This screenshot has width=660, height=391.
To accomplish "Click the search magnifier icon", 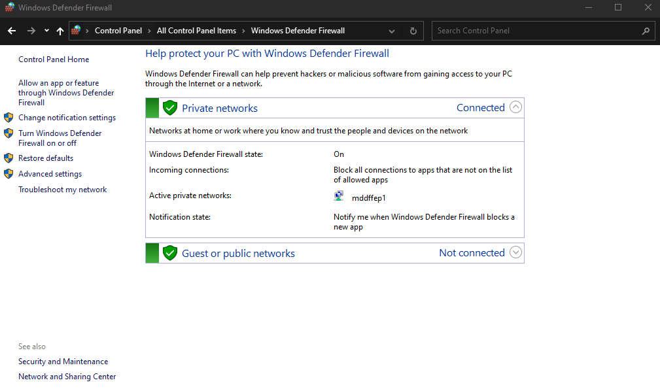I will (646, 31).
